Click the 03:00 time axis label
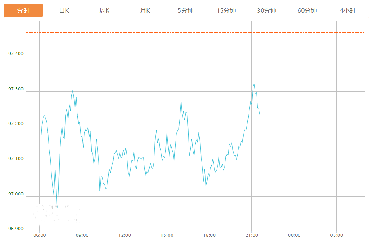 (337, 235)
